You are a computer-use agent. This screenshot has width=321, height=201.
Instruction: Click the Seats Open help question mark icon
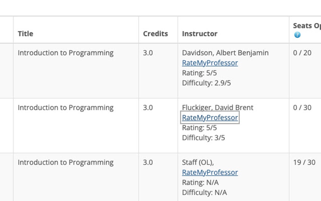(297, 35)
